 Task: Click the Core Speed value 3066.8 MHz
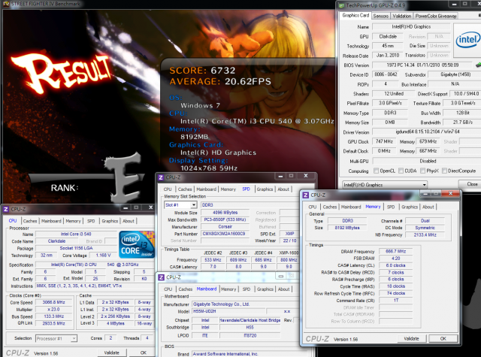coord(53,302)
